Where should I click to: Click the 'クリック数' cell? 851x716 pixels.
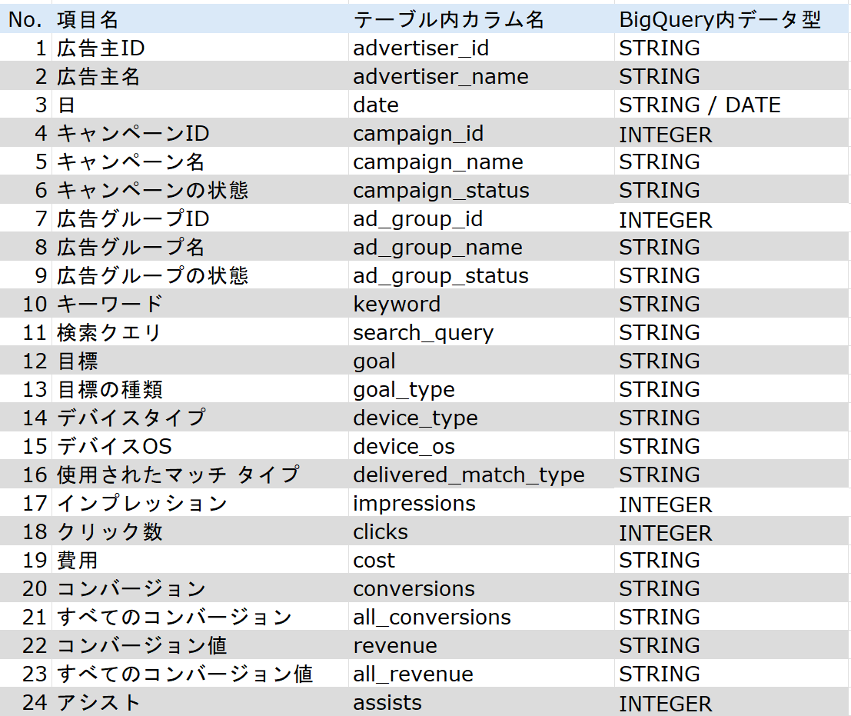point(200,531)
